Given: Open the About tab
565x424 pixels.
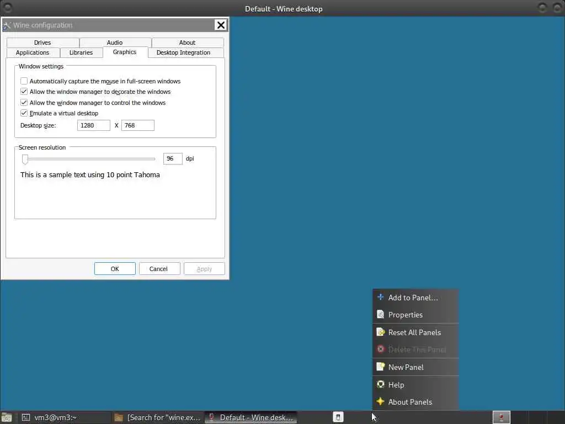Looking at the screenshot, I should click(188, 43).
